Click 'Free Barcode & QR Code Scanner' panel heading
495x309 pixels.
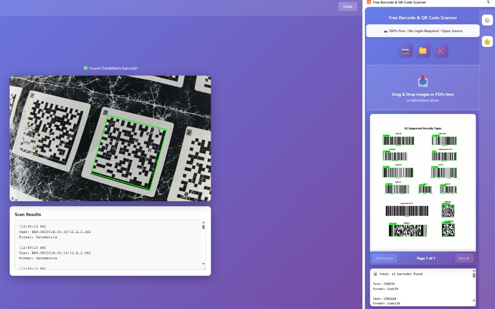point(423,18)
